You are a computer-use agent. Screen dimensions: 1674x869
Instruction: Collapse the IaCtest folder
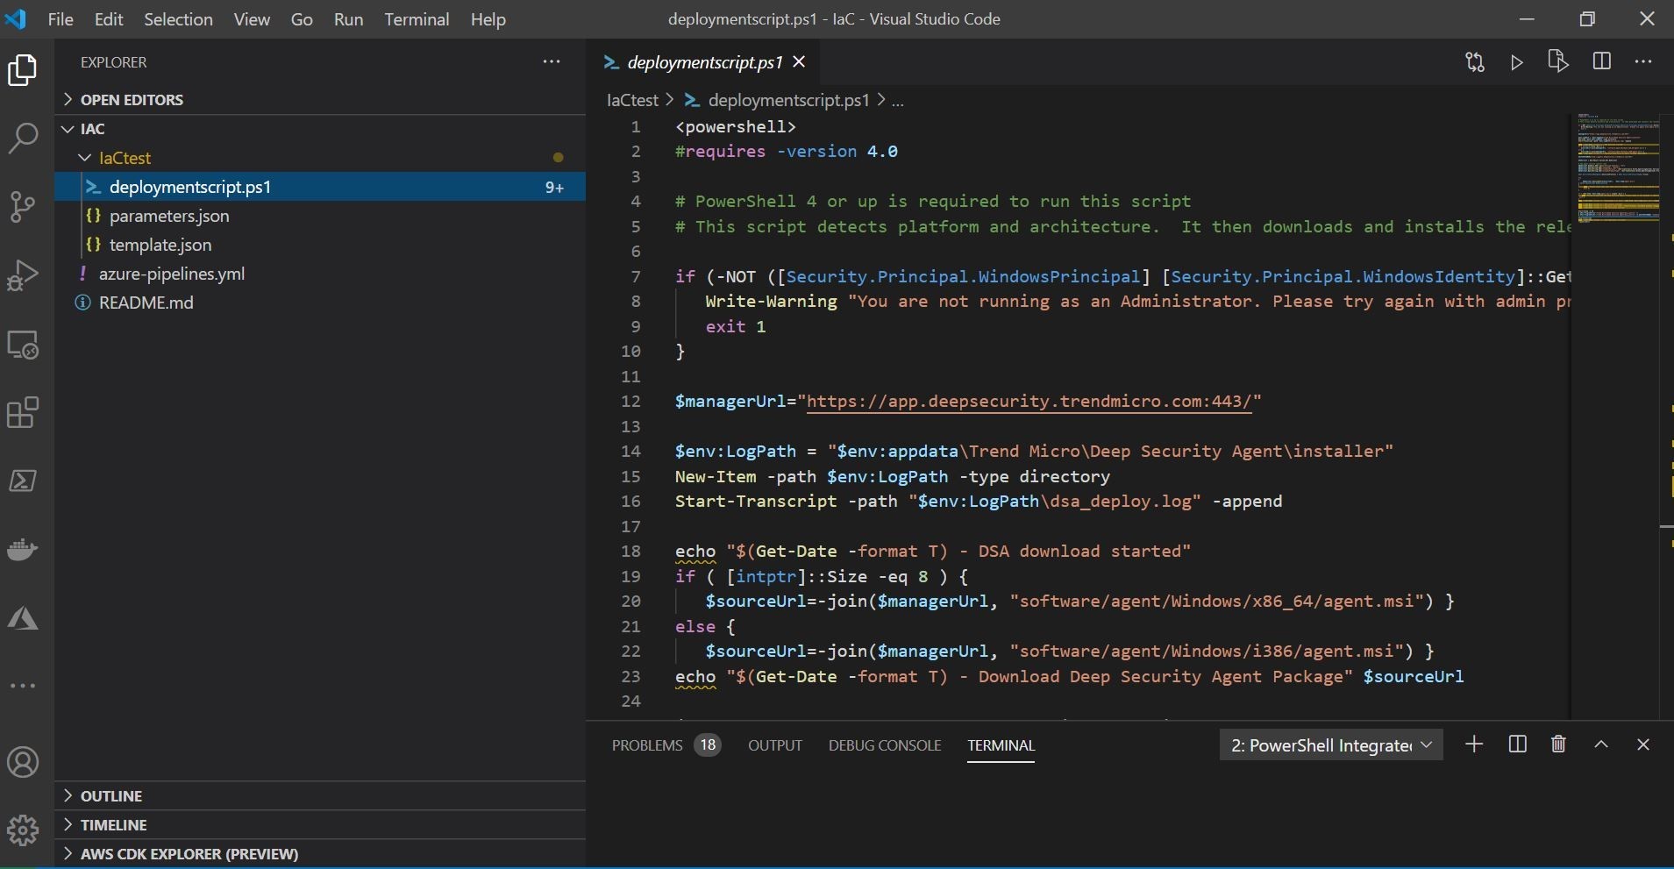click(85, 158)
